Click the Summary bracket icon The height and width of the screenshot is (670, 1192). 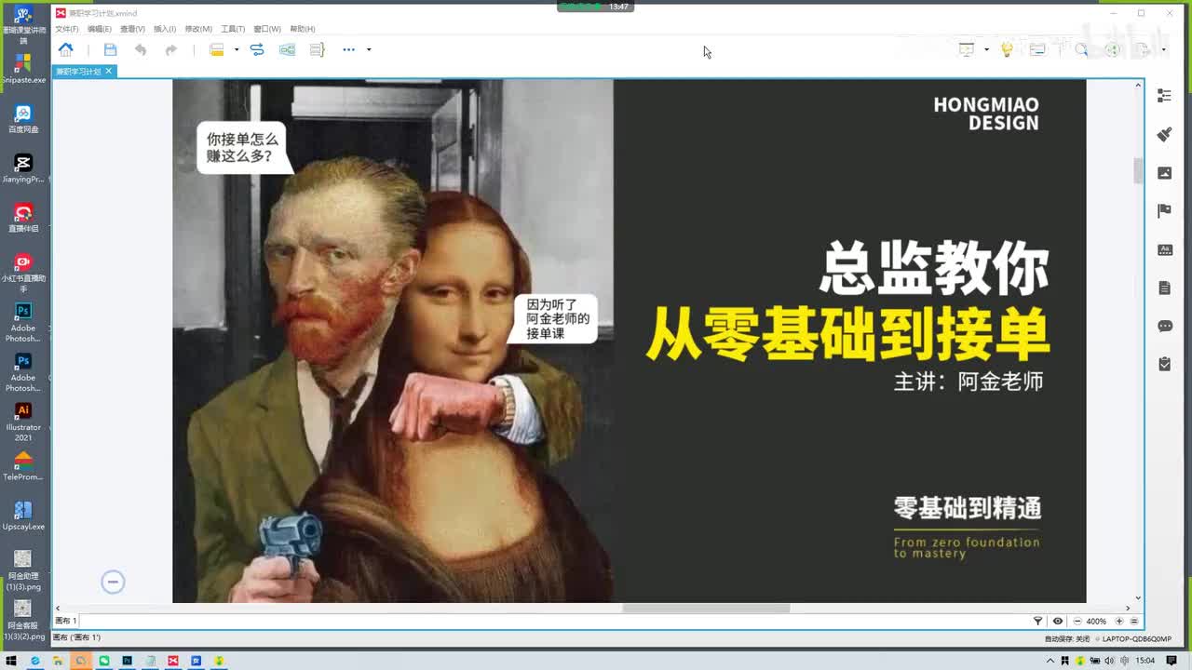[317, 49]
